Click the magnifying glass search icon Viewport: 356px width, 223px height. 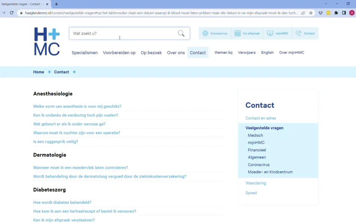[x=181, y=33]
